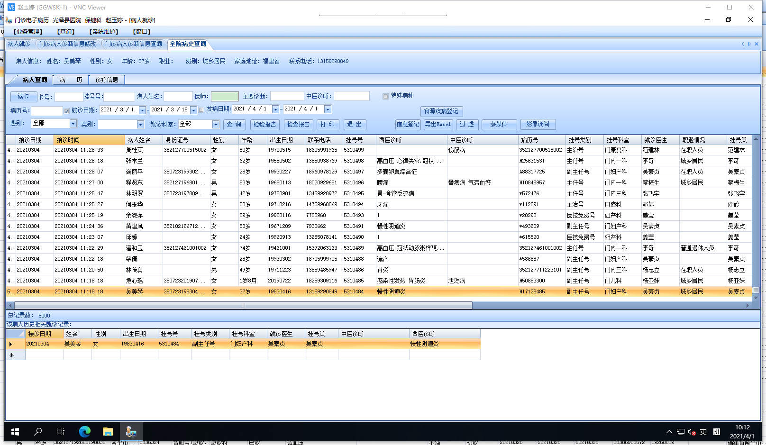Show hidden system tray icons

point(669,432)
